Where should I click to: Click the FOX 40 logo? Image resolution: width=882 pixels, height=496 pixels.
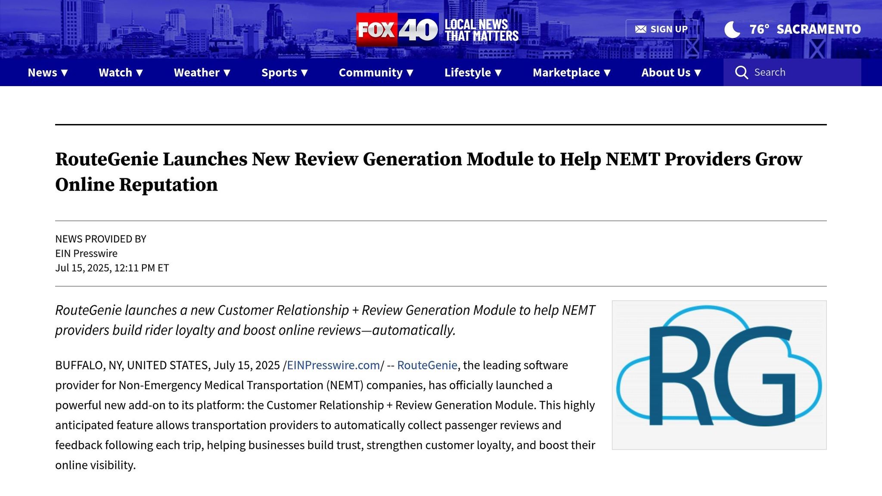point(397,29)
